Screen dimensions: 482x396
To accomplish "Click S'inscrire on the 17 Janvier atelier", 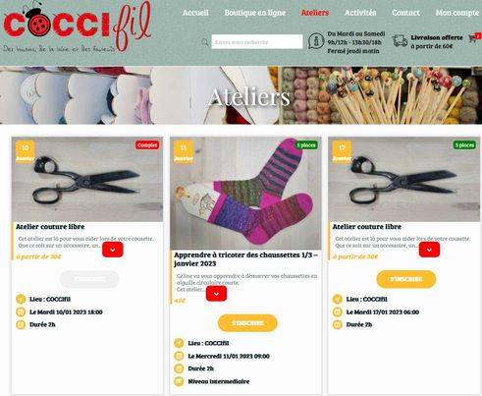I will [x=406, y=279].
